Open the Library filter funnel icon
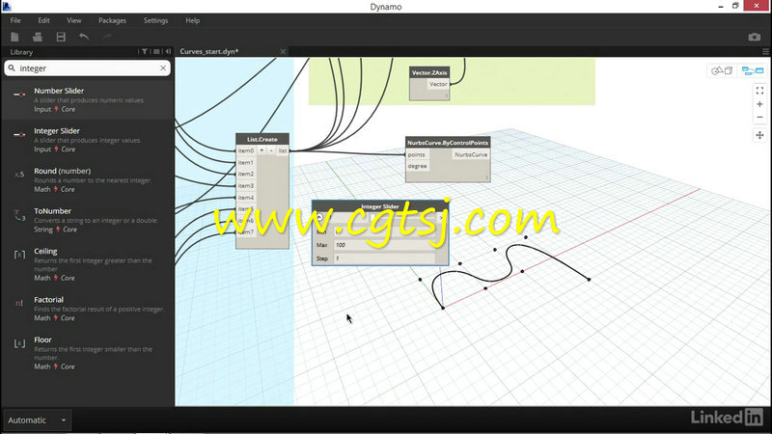This screenshot has height=434, width=772. [145, 52]
